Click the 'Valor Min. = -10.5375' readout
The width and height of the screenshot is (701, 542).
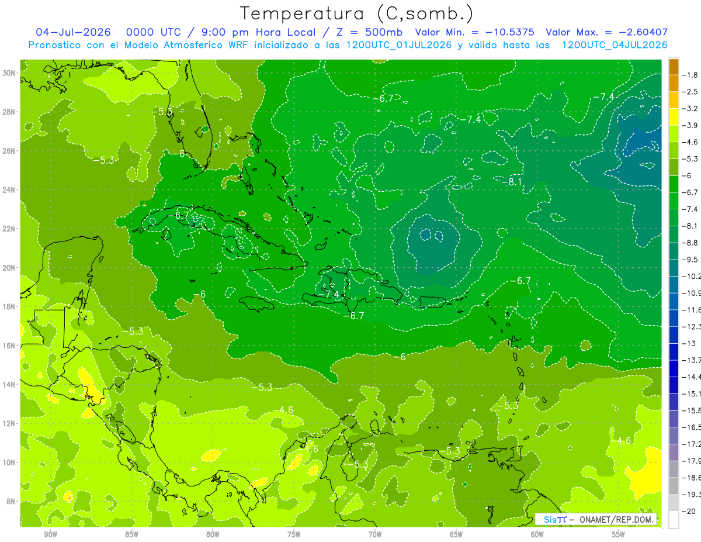476,32
